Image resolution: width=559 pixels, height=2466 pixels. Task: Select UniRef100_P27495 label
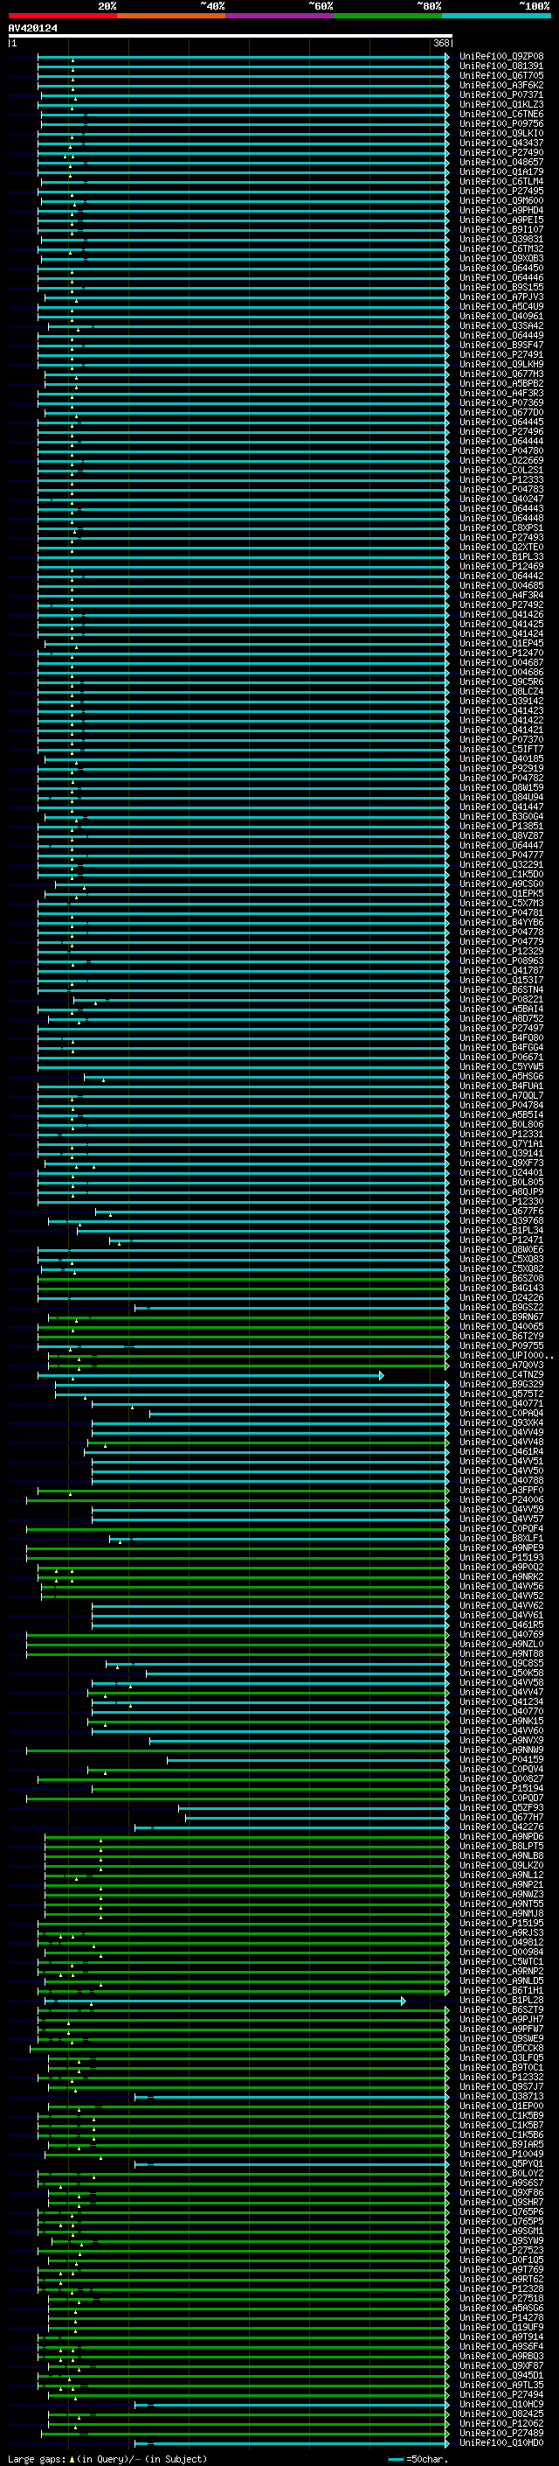500,191
